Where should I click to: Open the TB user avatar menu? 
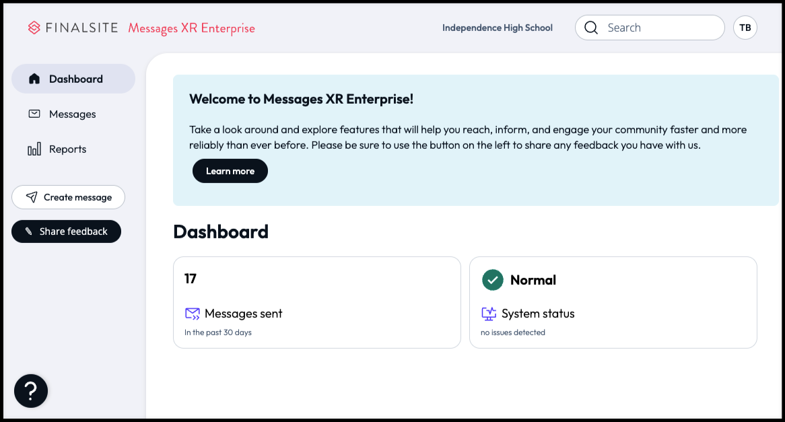click(745, 28)
